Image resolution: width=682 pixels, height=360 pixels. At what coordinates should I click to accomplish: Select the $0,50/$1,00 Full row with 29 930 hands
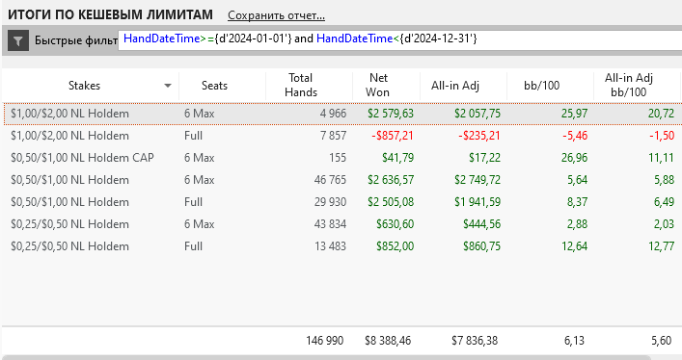pyautogui.click(x=342, y=202)
